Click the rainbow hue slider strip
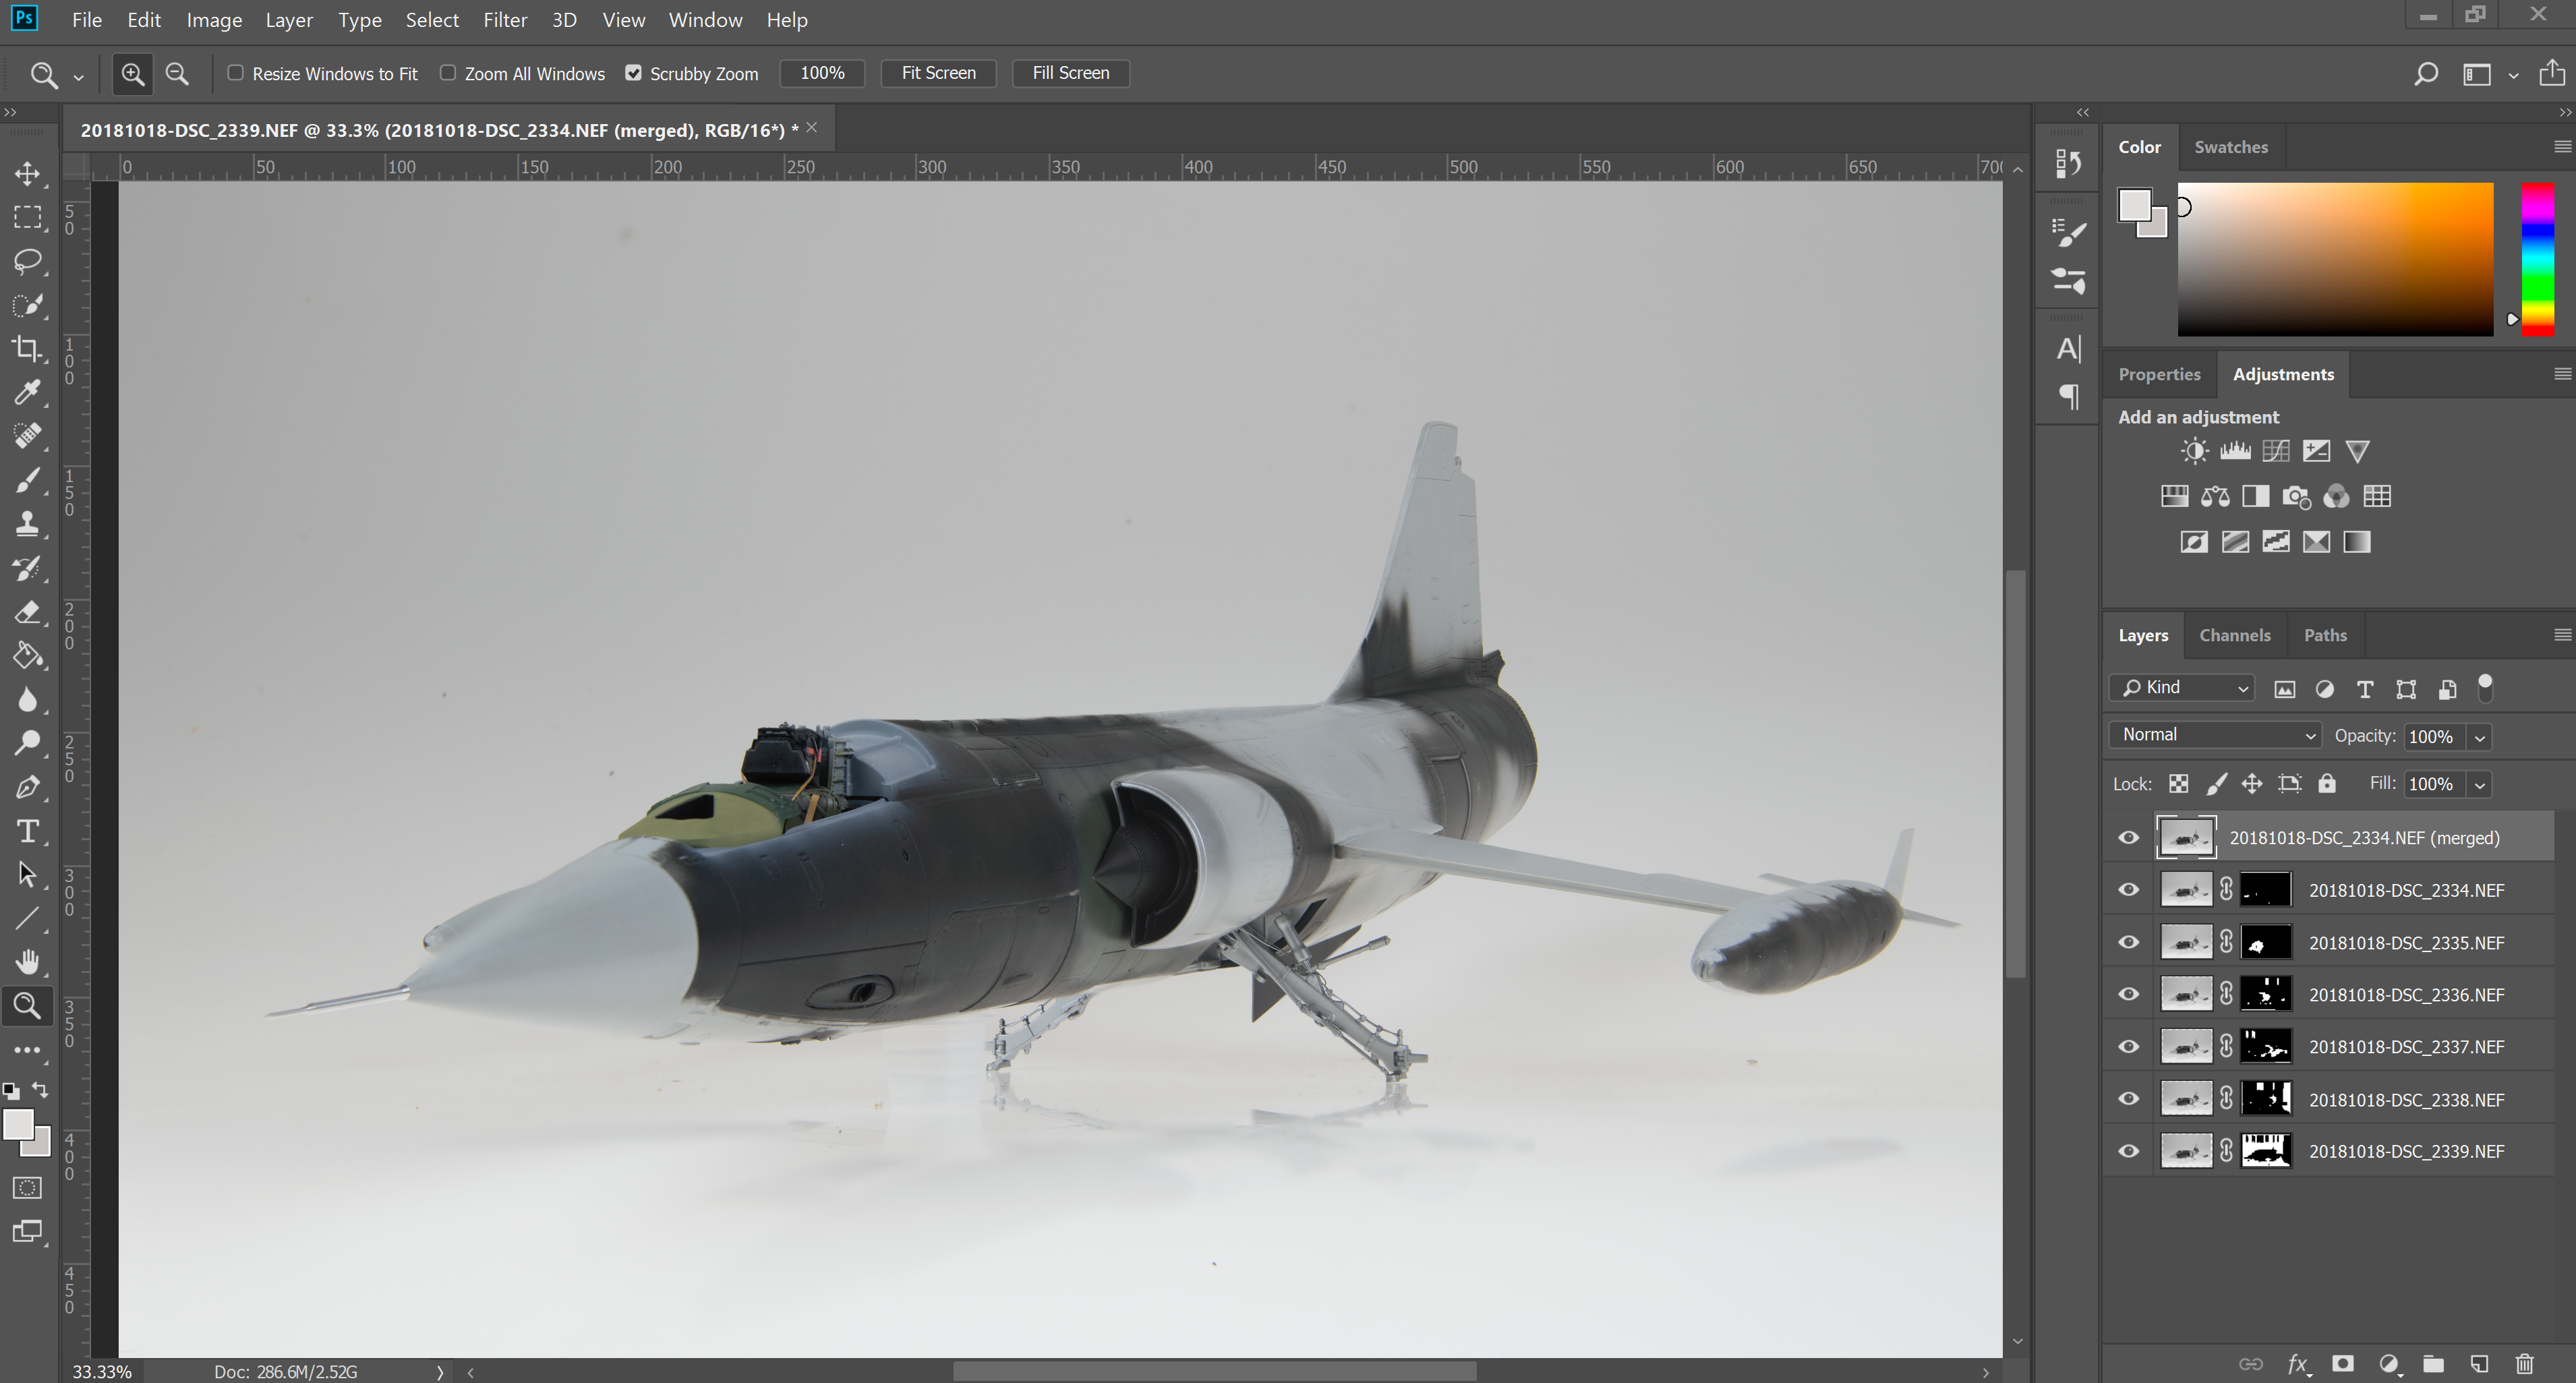The width and height of the screenshot is (2576, 1383). click(x=2537, y=259)
